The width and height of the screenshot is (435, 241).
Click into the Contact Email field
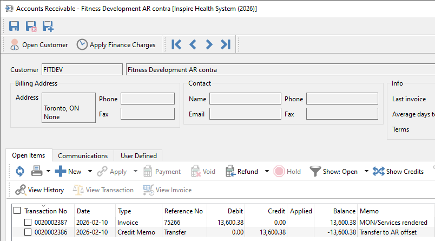pyautogui.click(x=245, y=114)
